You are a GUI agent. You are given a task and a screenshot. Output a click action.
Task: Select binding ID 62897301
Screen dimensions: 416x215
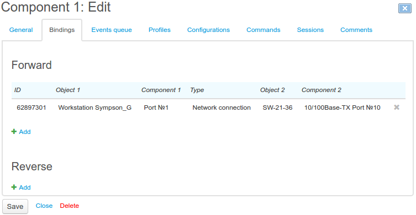point(31,108)
